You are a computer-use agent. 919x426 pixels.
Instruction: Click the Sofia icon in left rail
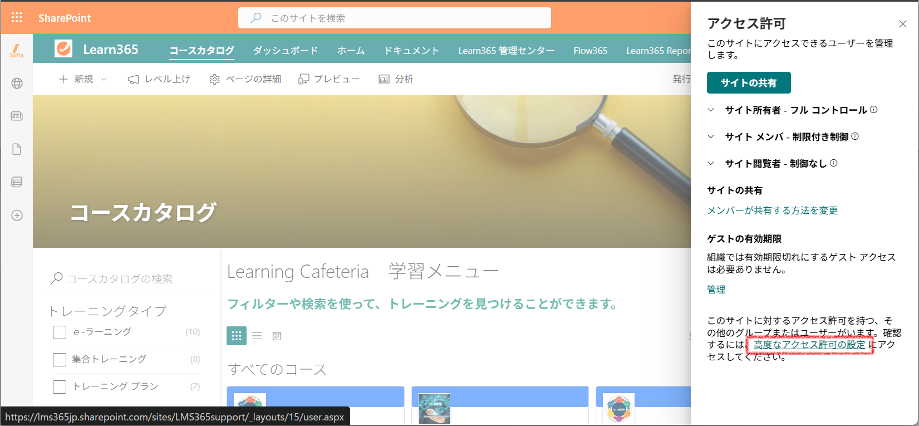17,51
